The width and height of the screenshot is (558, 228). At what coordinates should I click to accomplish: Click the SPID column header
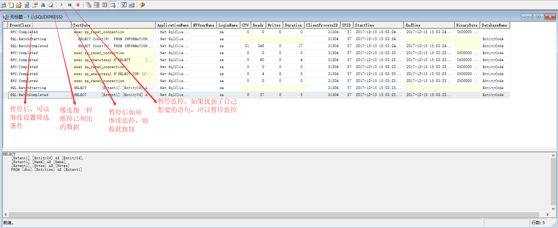(x=347, y=25)
